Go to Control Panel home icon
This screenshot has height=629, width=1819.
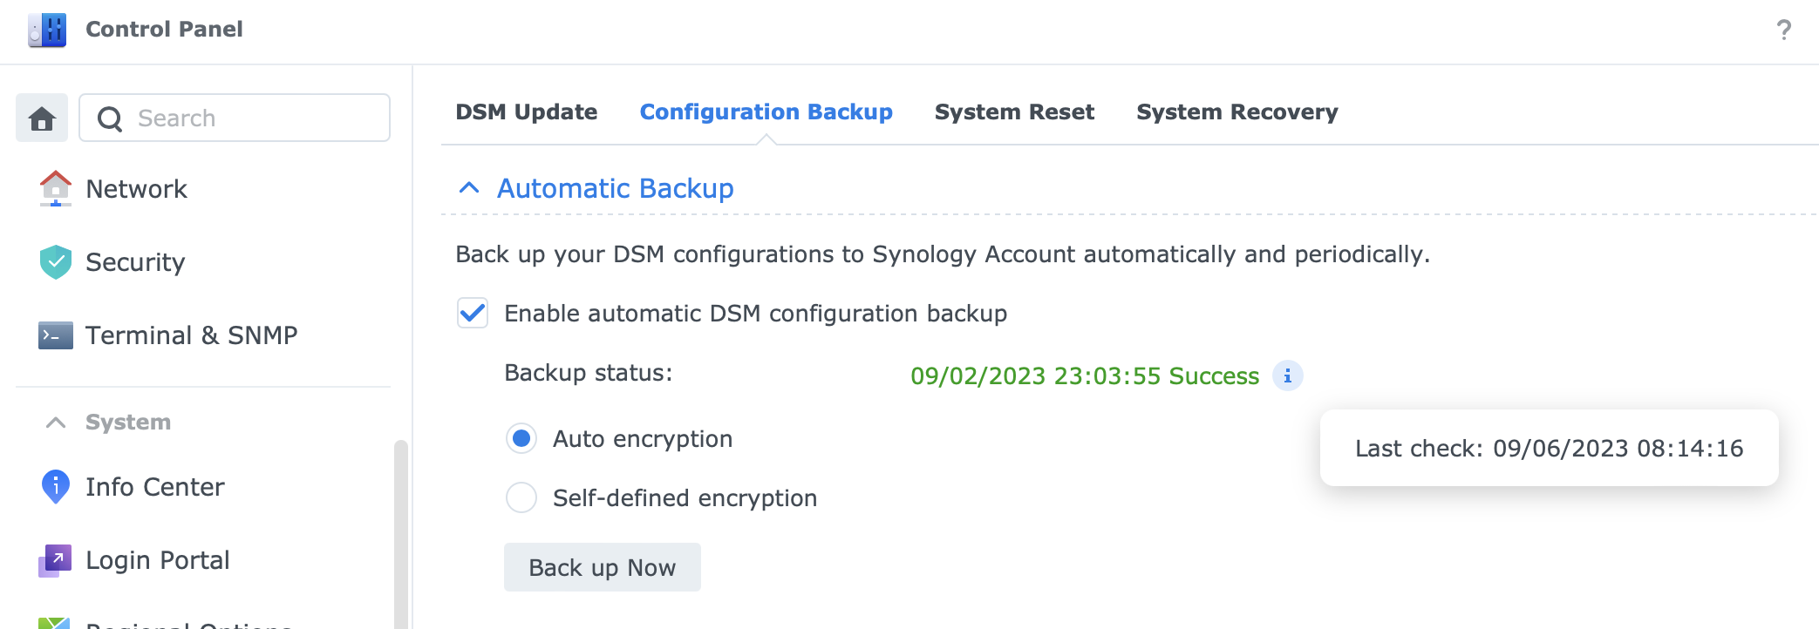tap(42, 118)
